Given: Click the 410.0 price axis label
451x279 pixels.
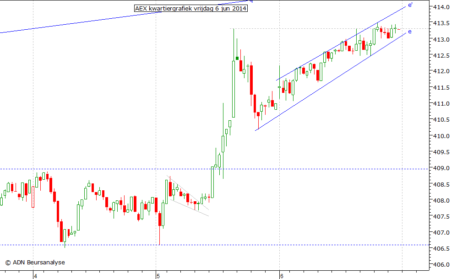Looking at the screenshot, I should pos(441,136).
